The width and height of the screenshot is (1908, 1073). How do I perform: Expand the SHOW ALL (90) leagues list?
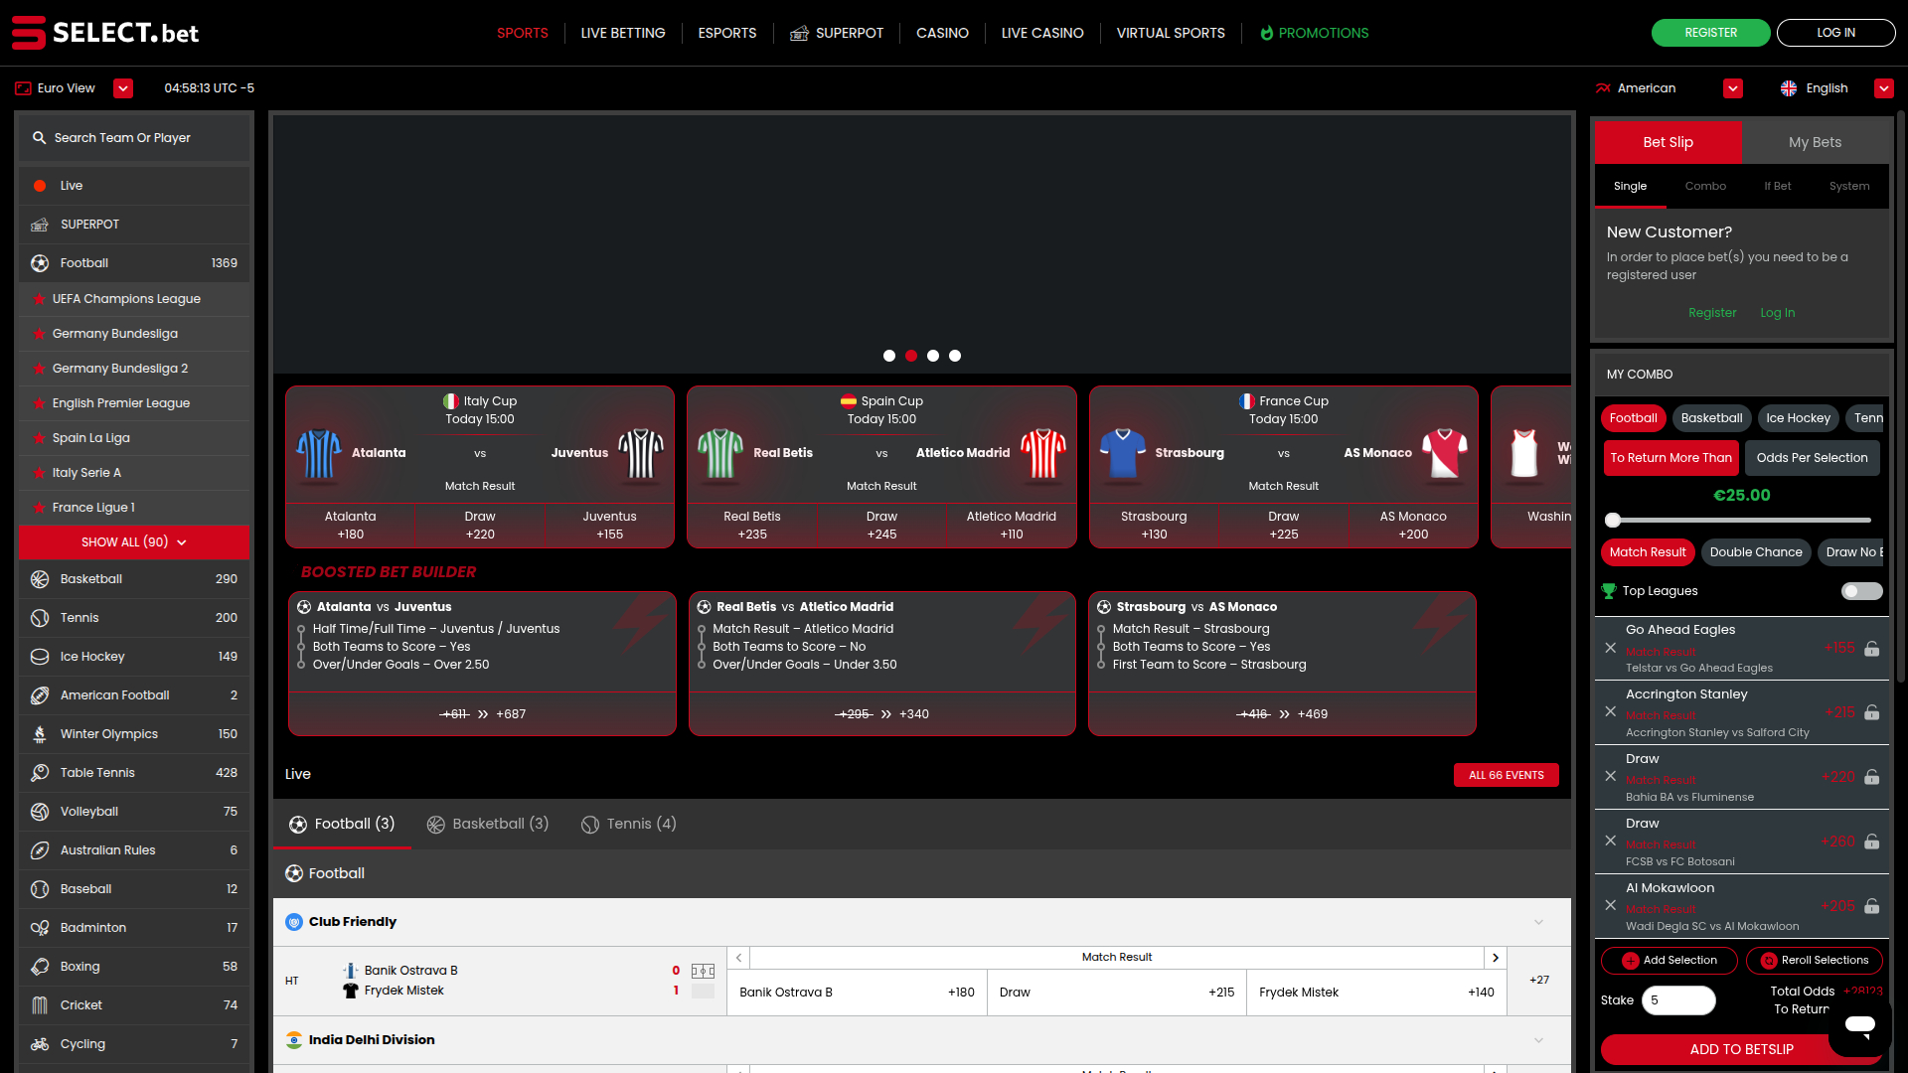(x=133, y=542)
